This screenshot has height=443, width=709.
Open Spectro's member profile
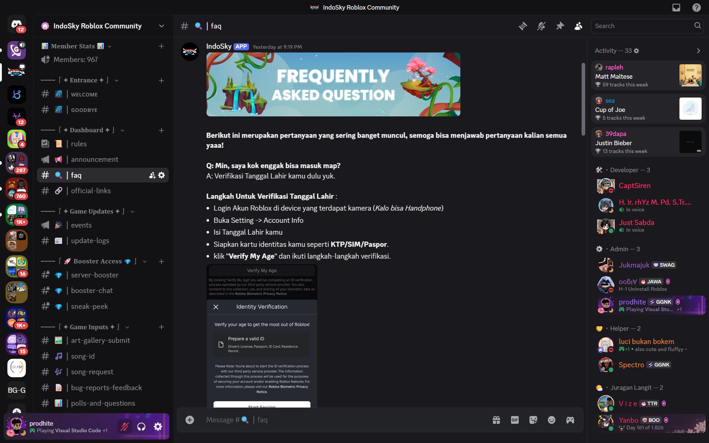pos(649,365)
